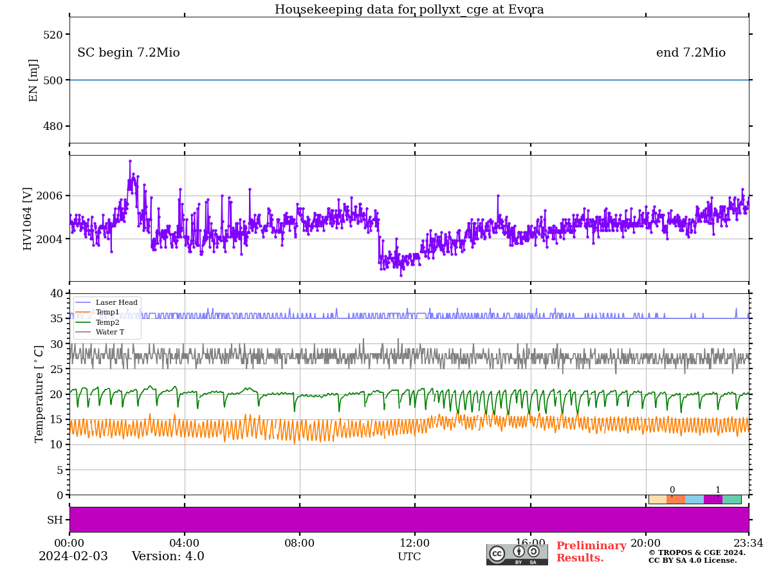The width and height of the screenshot is (772, 566).
Task: Select the coral orange swatch in SH colorbar
Action: [676, 499]
